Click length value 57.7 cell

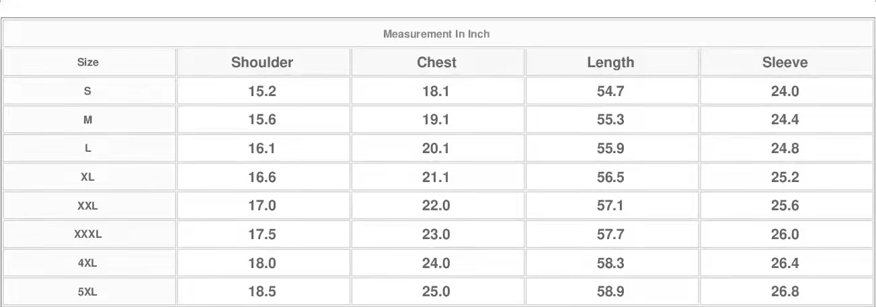click(610, 234)
